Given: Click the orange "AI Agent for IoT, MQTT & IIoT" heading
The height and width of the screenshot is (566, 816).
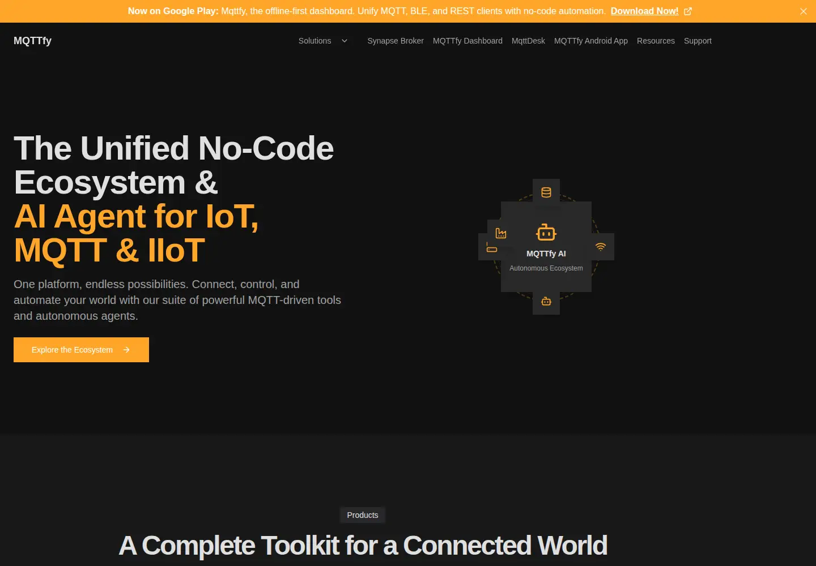Looking at the screenshot, I should point(136,233).
